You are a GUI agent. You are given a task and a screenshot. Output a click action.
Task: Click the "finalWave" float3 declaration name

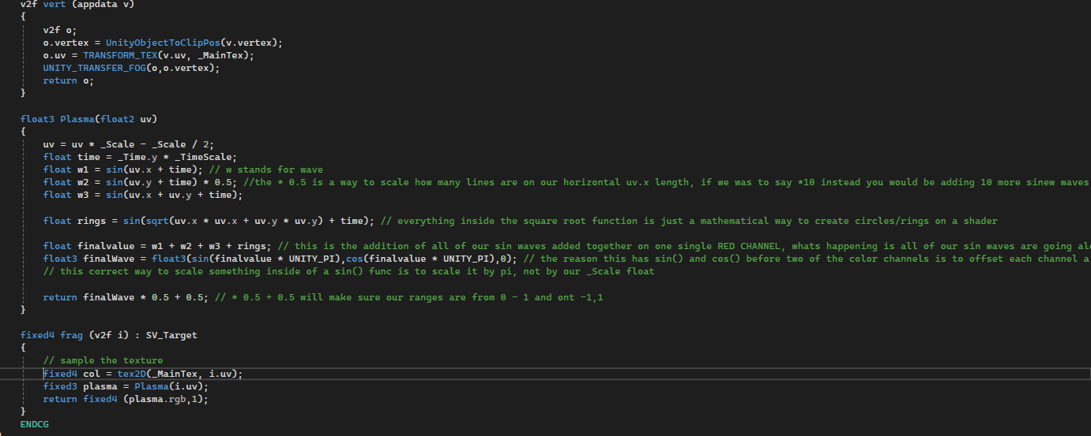click(x=103, y=259)
